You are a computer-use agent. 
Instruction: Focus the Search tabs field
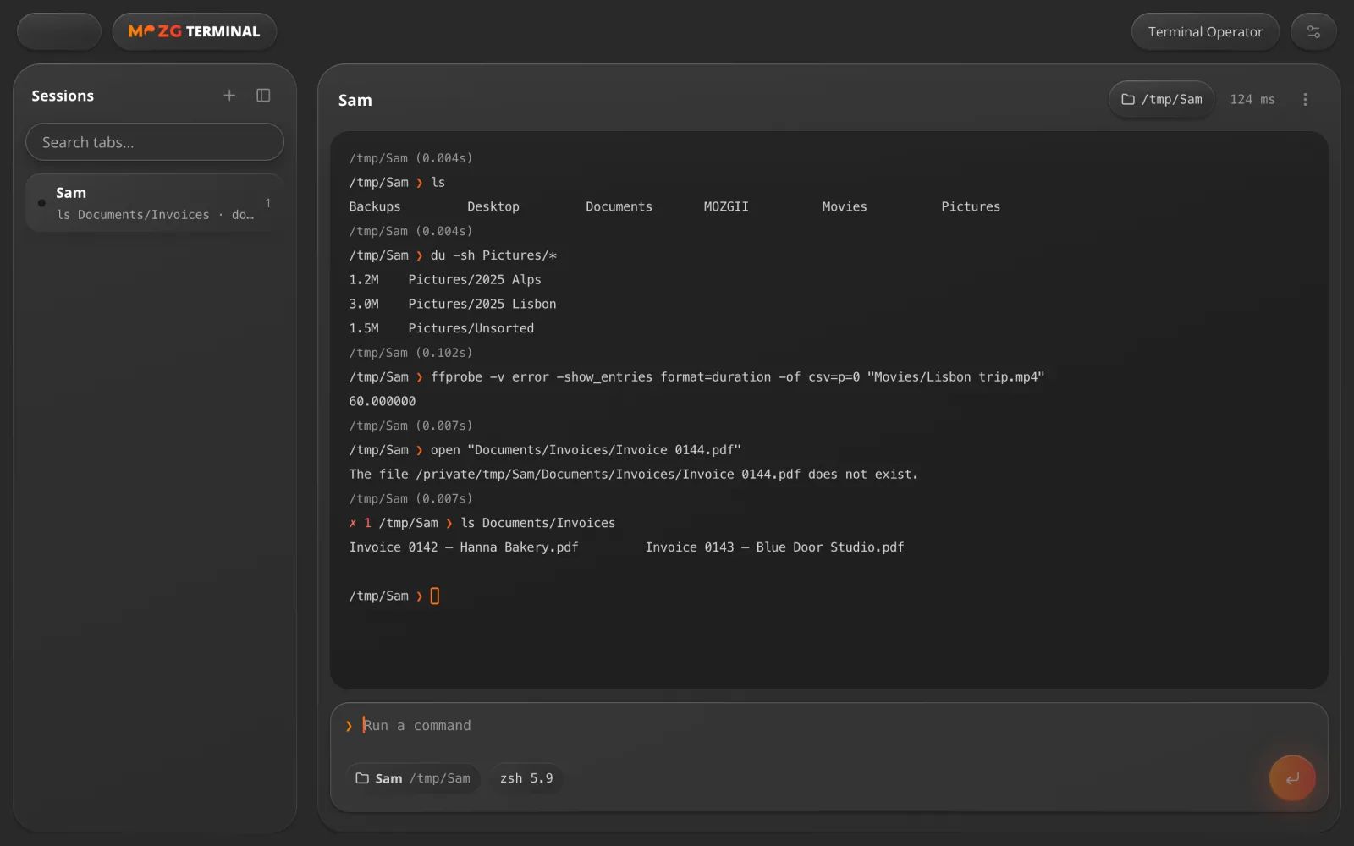(x=155, y=142)
